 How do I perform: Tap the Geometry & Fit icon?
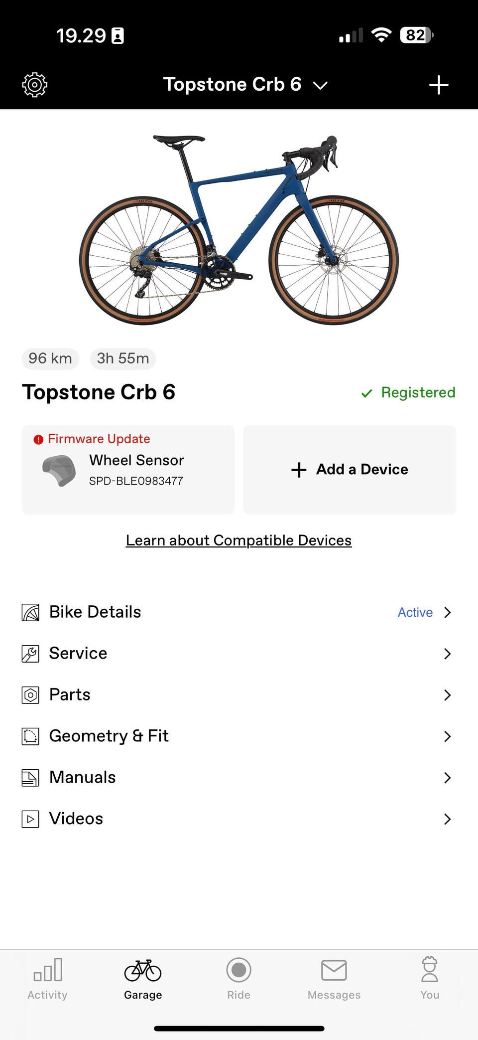[30, 736]
